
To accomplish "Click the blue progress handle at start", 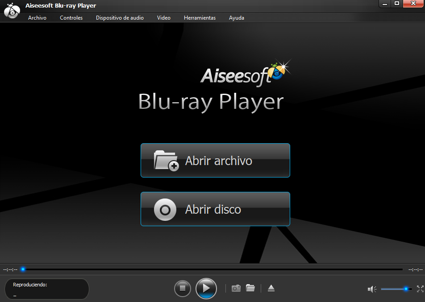I will pyautogui.click(x=23, y=269).
